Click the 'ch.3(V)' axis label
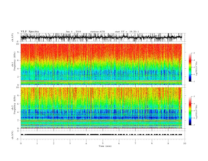Screen dimensions: 208x161 [13, 135]
